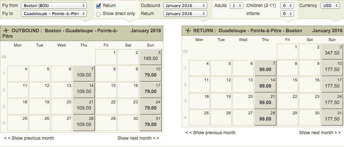The width and height of the screenshot is (344, 147).
Task: Show previous month for return calendar
Action: click(211, 132)
